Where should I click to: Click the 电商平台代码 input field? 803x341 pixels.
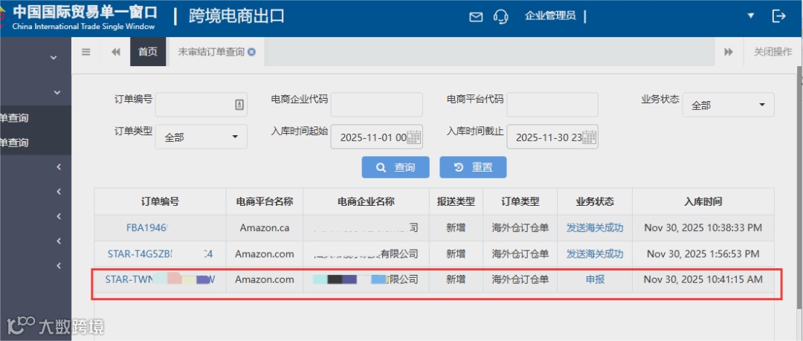pyautogui.click(x=552, y=105)
